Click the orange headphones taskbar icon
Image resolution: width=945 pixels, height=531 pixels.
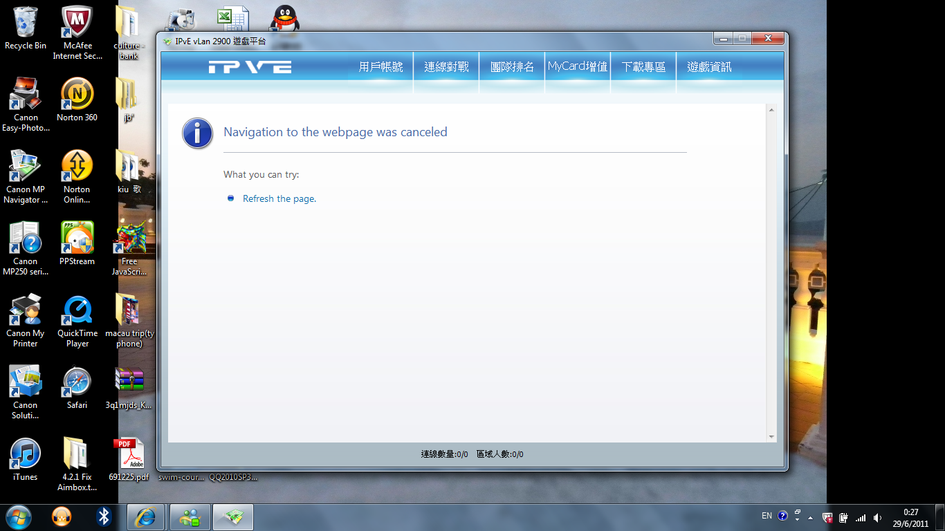(62, 516)
